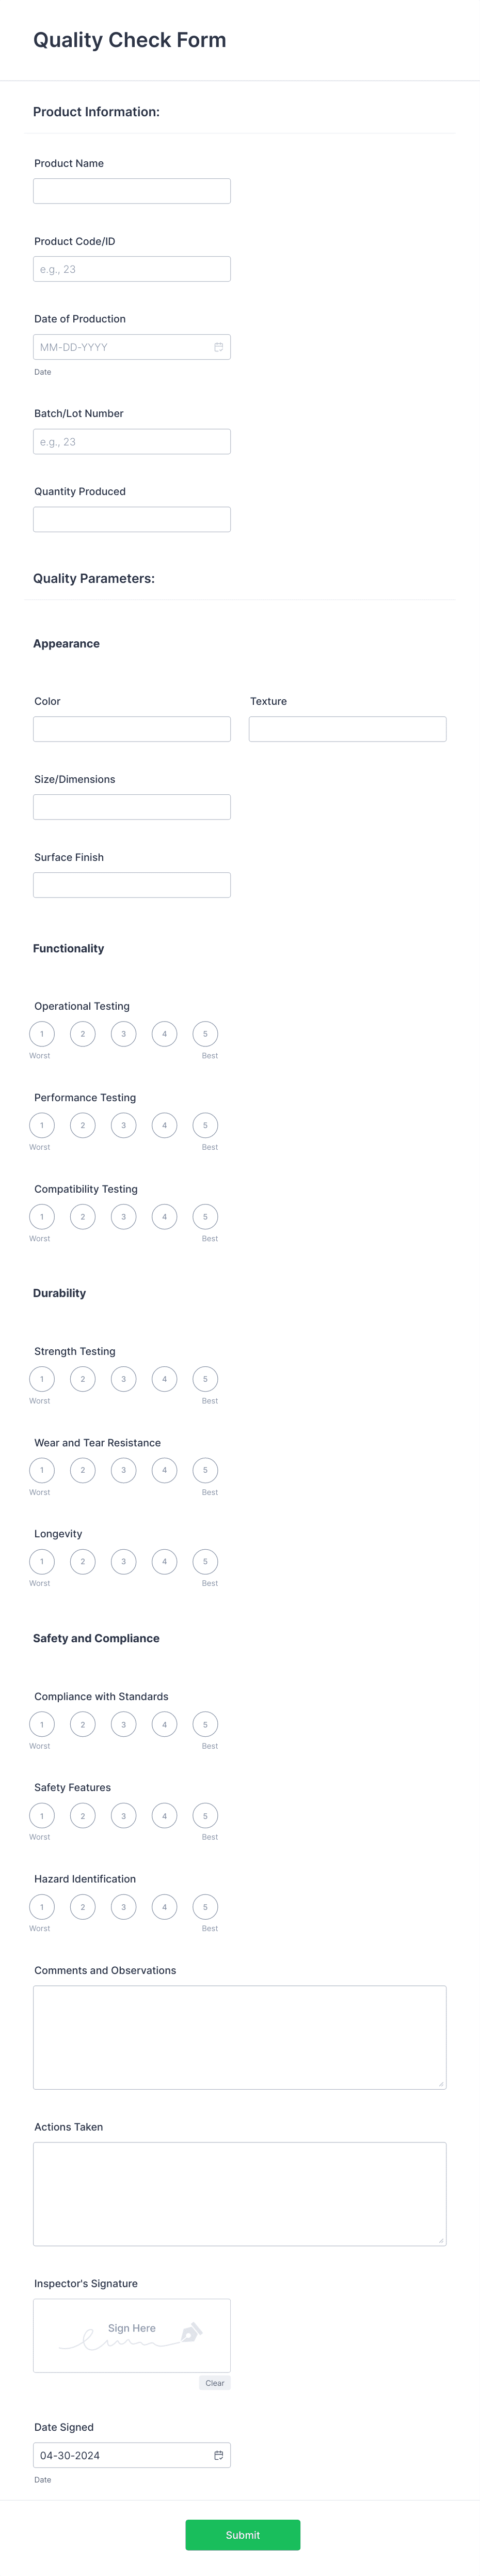Click the Product Name input field

(x=131, y=190)
